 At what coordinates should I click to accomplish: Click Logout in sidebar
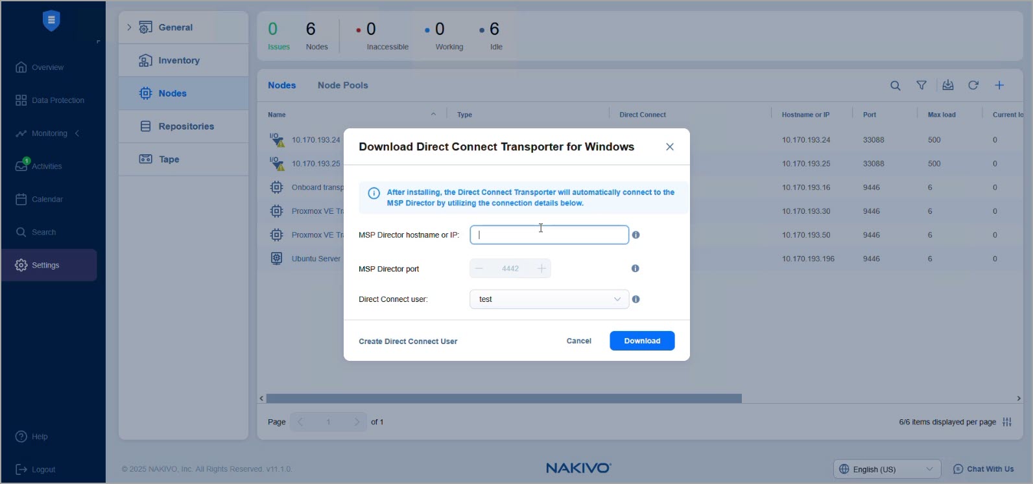[x=35, y=470]
